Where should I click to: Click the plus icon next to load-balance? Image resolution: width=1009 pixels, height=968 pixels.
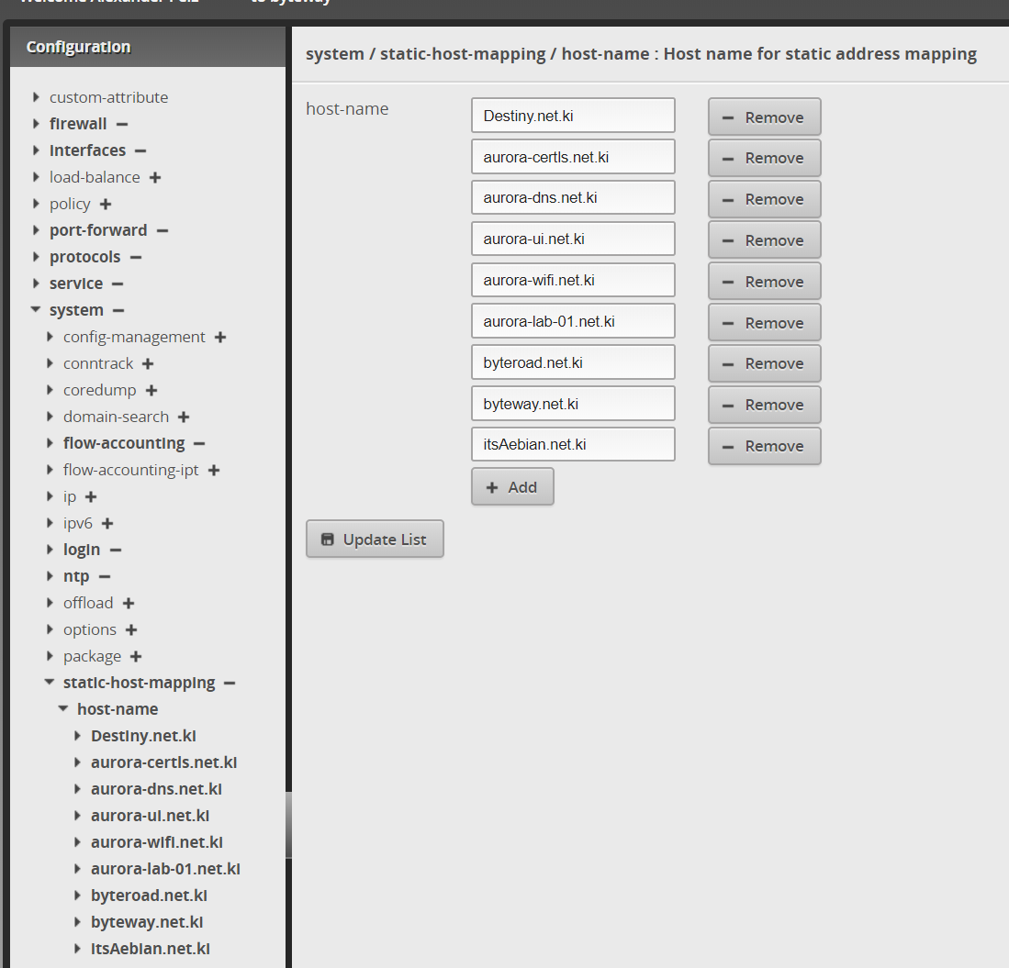tap(155, 177)
